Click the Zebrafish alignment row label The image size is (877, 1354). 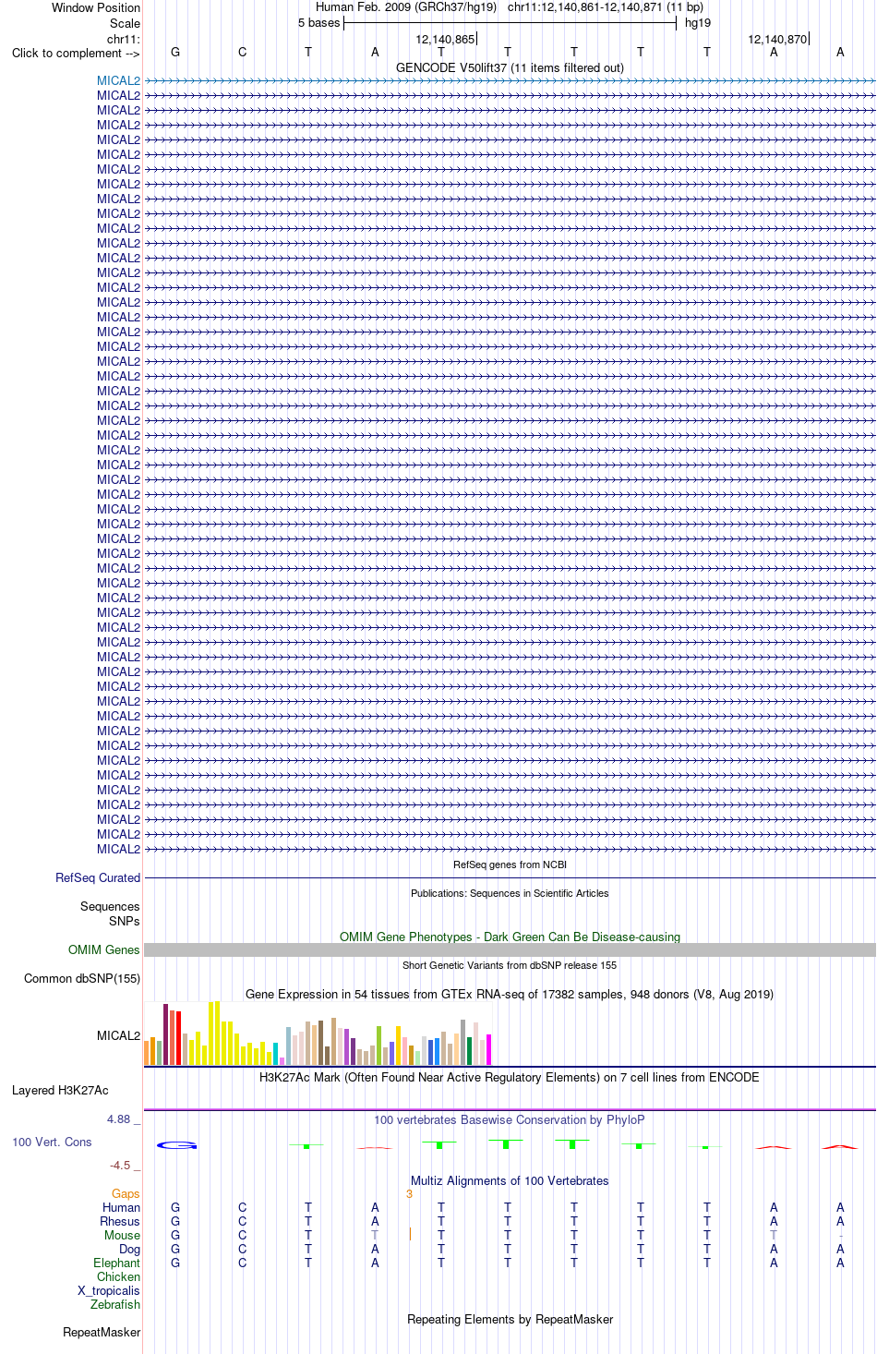[115, 1304]
